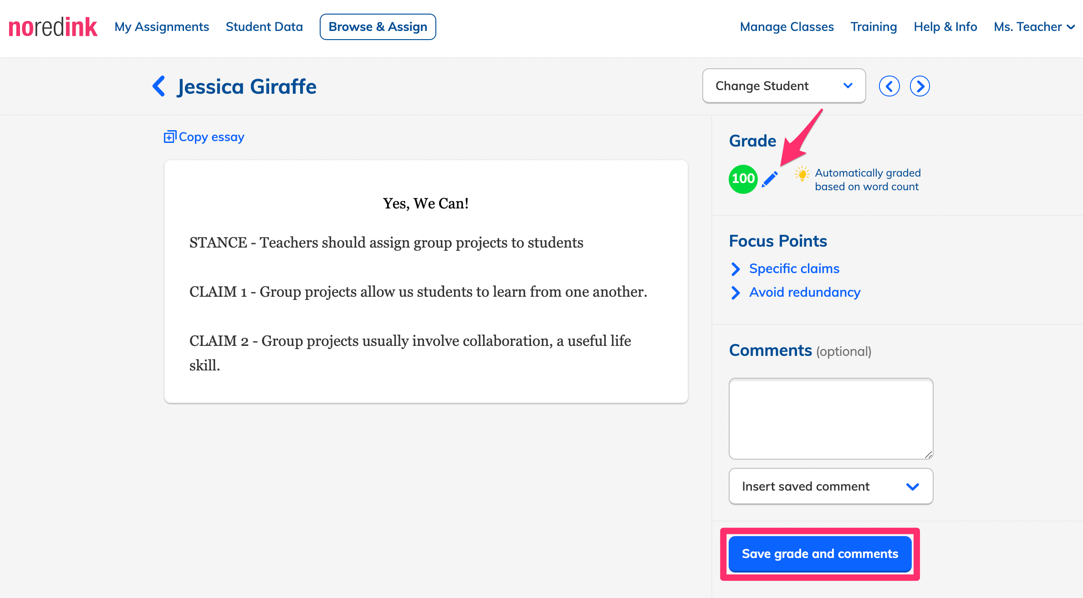Open the Training page
The height and width of the screenshot is (598, 1083).
(x=874, y=27)
